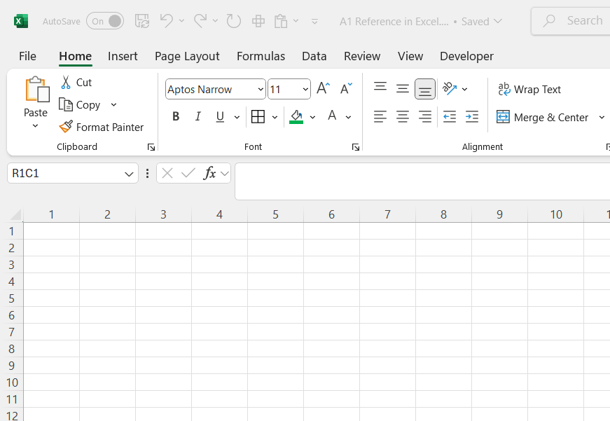This screenshot has height=421, width=610.
Task: Toggle Underline formatting
Action: [220, 116]
